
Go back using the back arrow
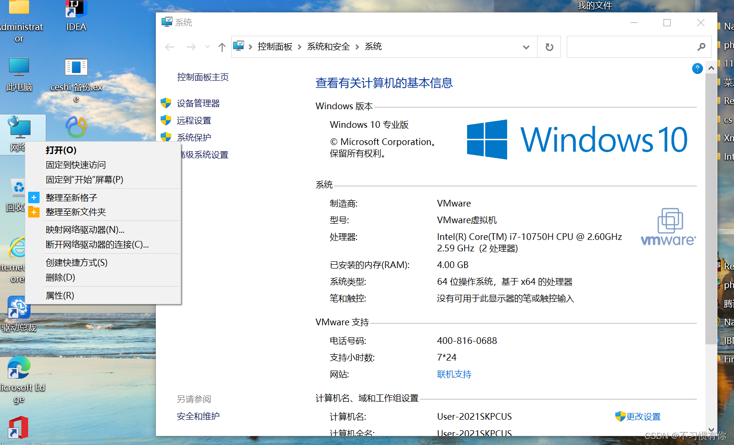tap(169, 47)
